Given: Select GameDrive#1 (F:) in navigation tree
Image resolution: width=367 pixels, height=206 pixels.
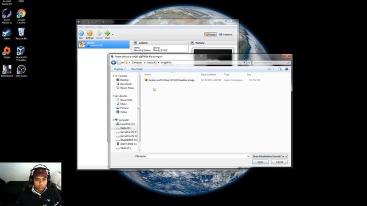Looking at the screenshot, I should click(128, 132).
